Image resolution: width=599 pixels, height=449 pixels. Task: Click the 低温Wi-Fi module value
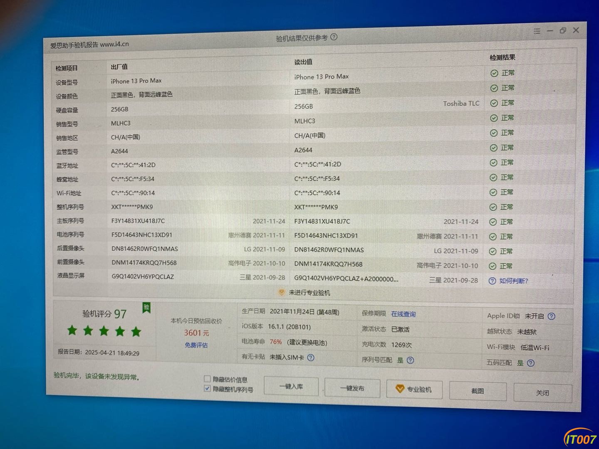[x=535, y=348]
